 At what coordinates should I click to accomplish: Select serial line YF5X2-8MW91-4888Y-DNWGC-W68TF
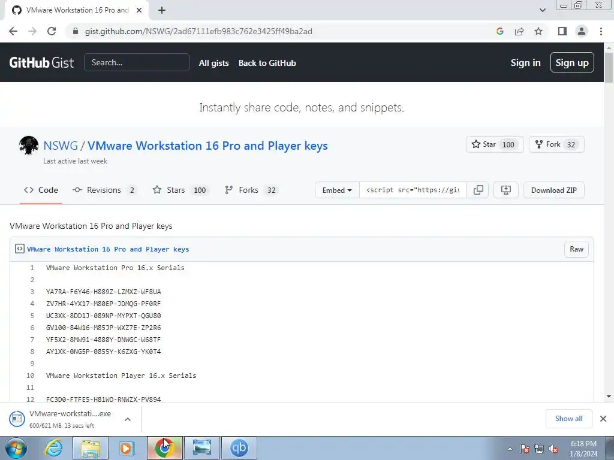pyautogui.click(x=103, y=340)
